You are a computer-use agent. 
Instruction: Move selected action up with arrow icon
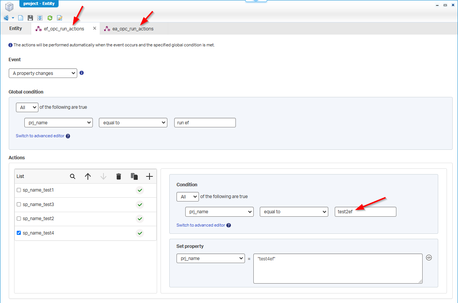click(88, 176)
